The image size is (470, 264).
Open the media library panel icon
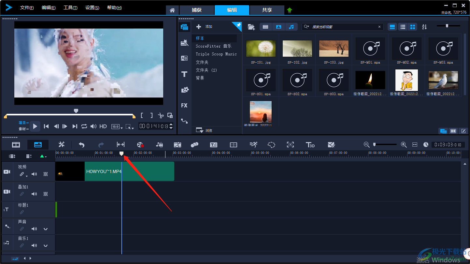184,27
